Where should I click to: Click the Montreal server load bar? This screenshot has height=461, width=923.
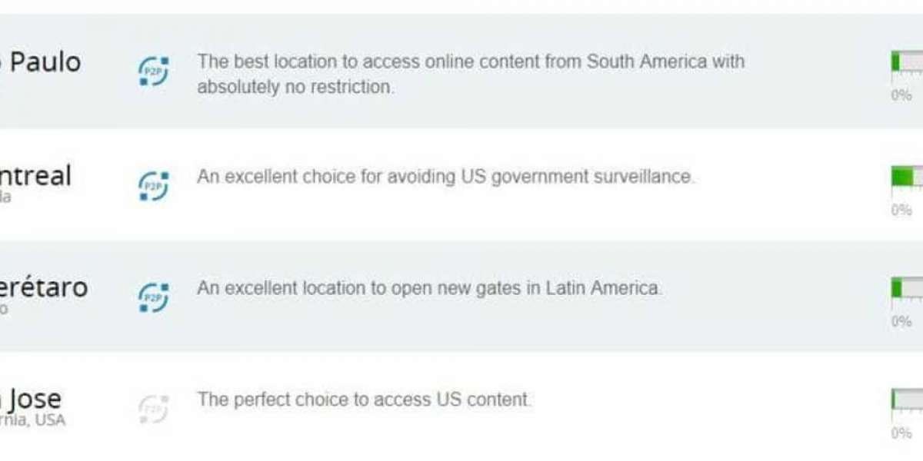pyautogui.click(x=907, y=177)
